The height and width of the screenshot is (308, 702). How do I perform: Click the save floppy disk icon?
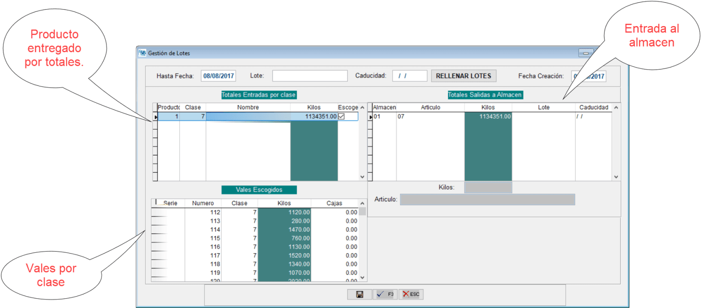tap(360, 295)
